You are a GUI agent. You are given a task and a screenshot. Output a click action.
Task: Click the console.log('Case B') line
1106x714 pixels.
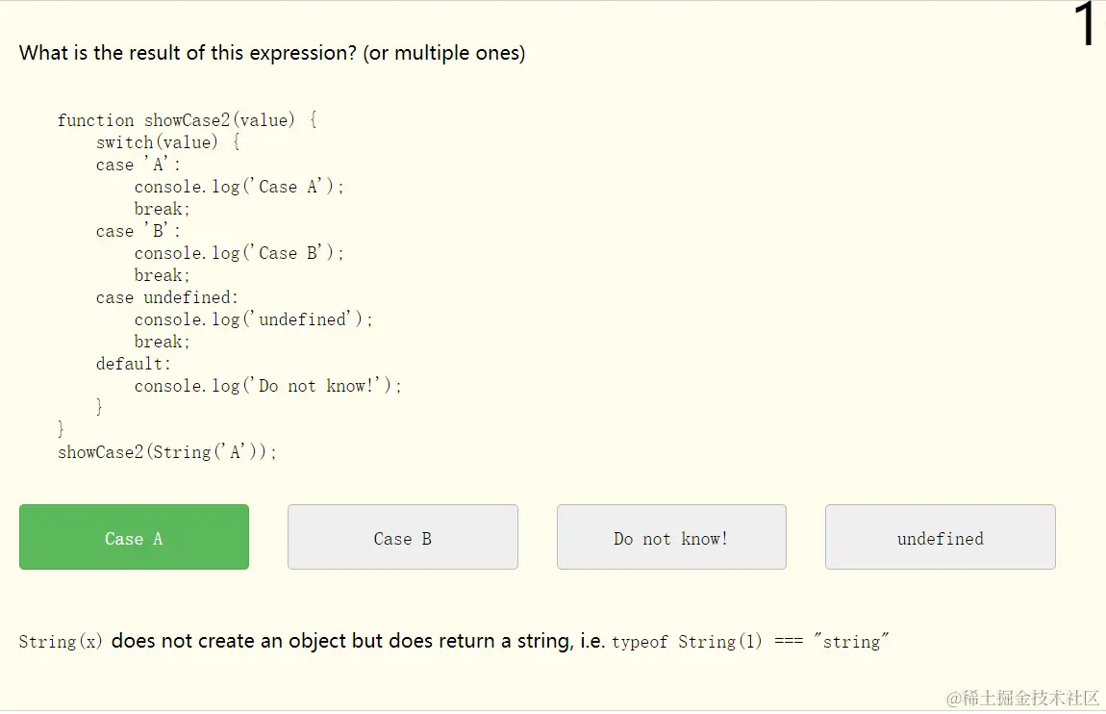tap(239, 253)
